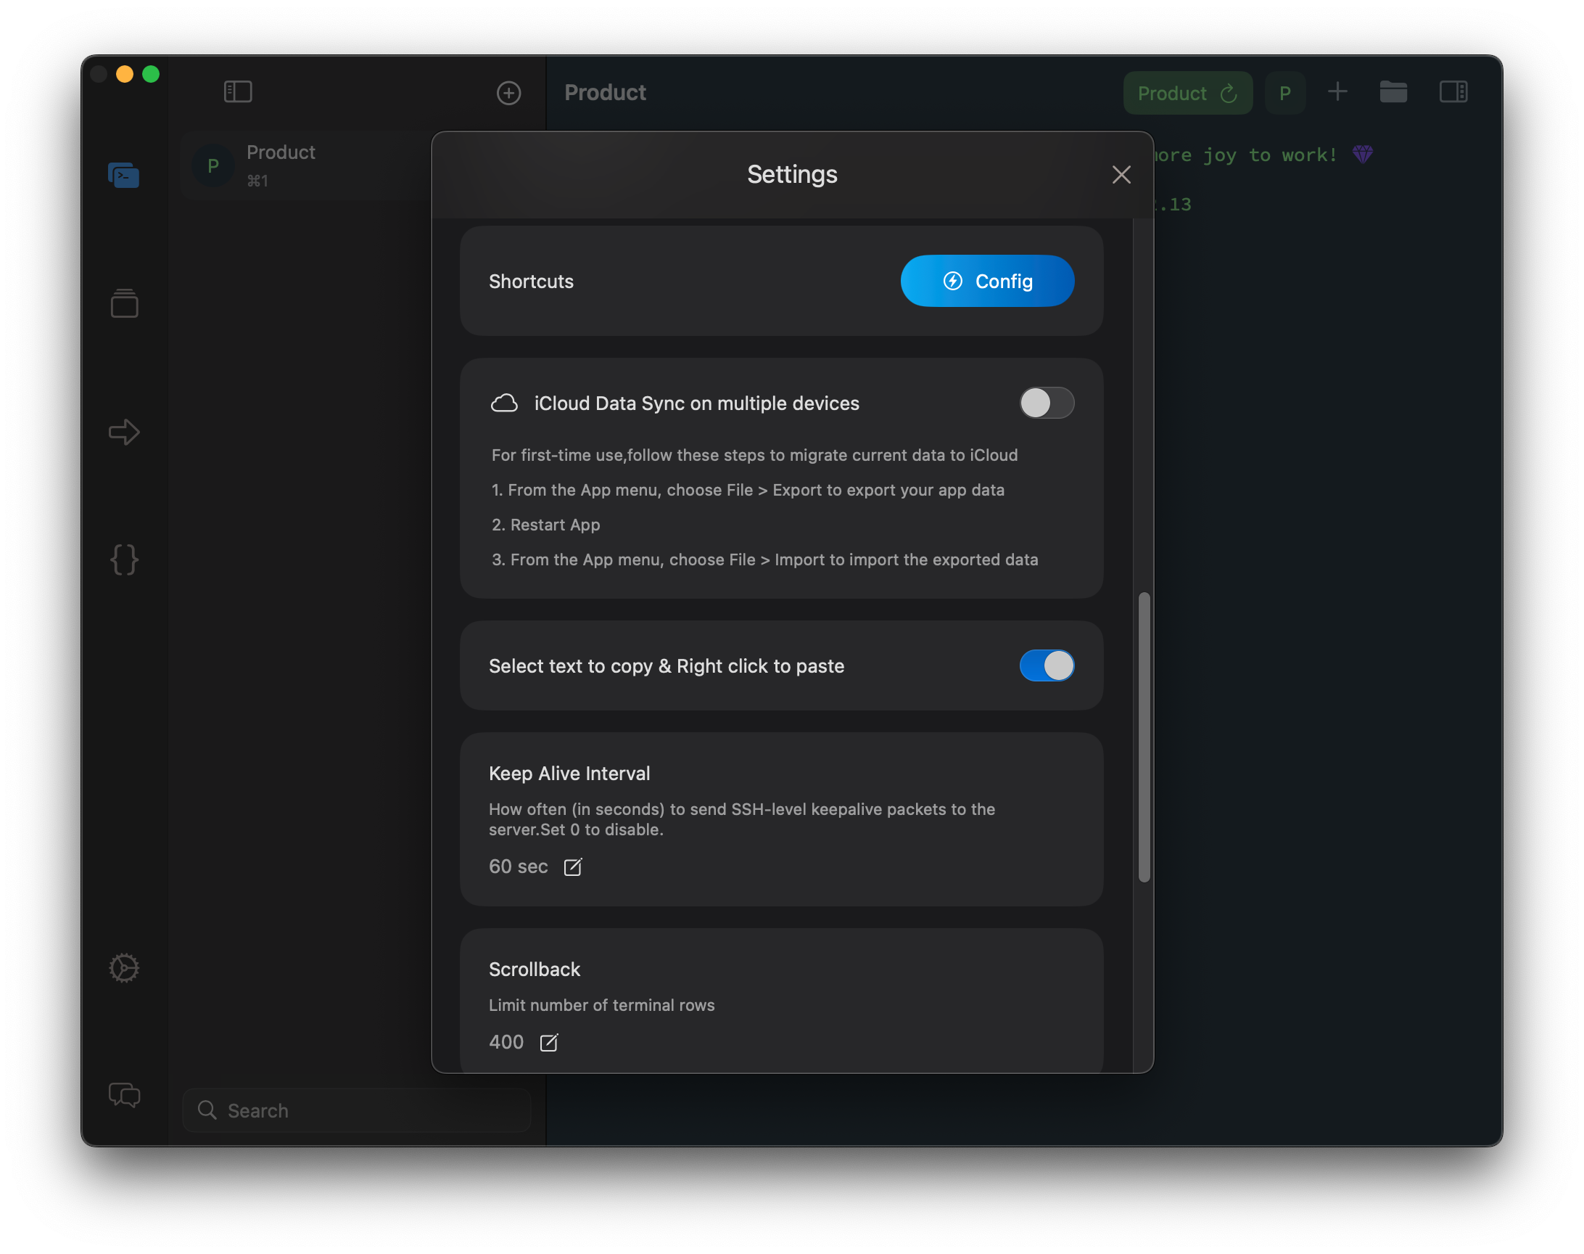The height and width of the screenshot is (1254, 1584).
Task: Click the settings gear icon in sidebar
Action: pos(124,967)
